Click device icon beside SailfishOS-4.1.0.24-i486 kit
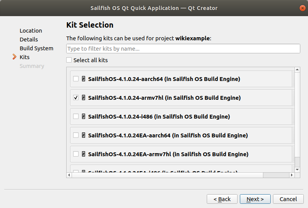Viewport: 308px width, 208px height. [x=83, y=117]
